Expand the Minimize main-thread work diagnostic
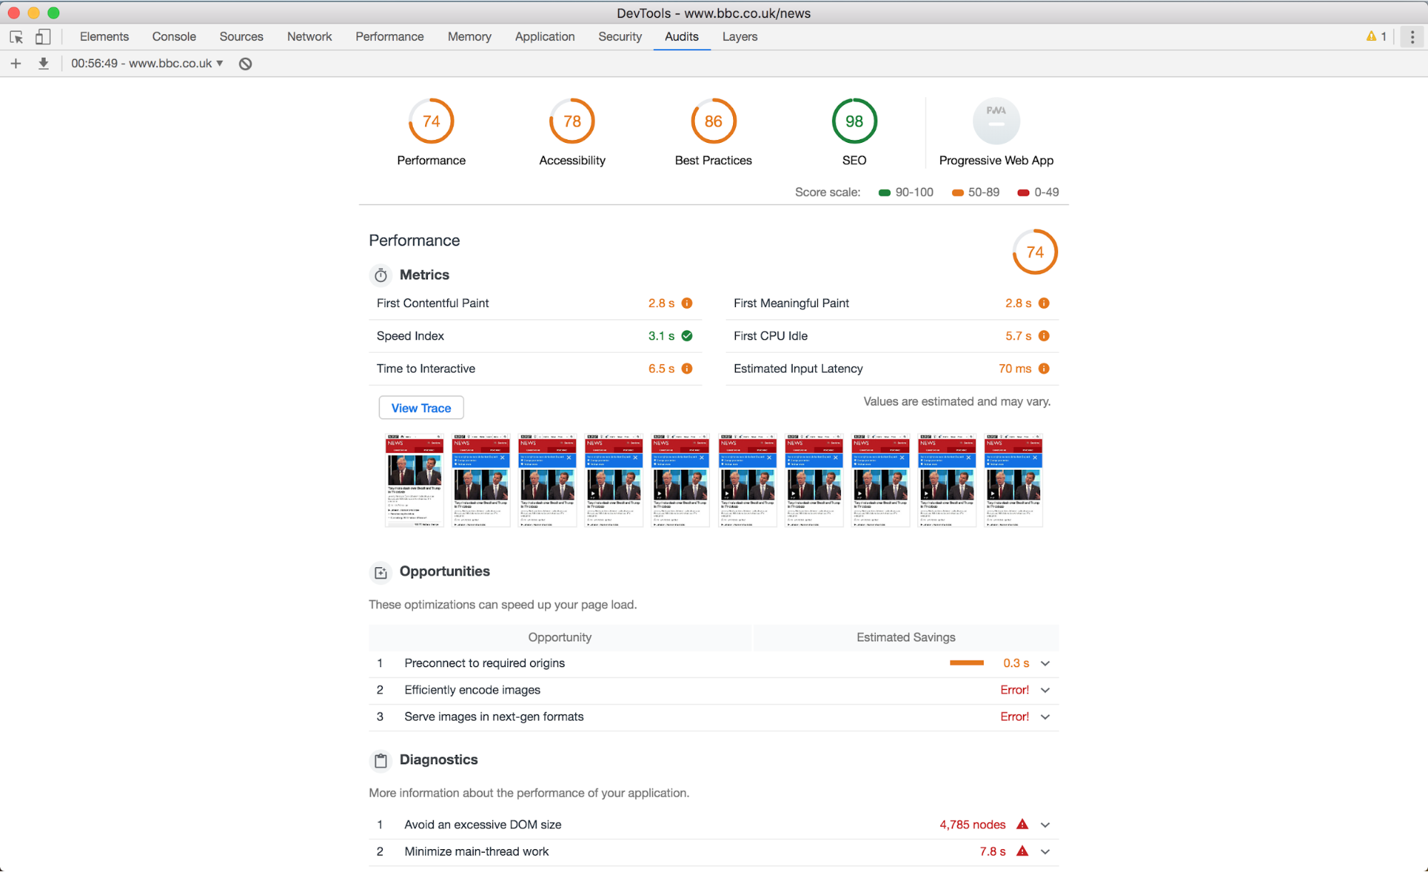Screen dimensions: 1428x872 click(x=1047, y=851)
